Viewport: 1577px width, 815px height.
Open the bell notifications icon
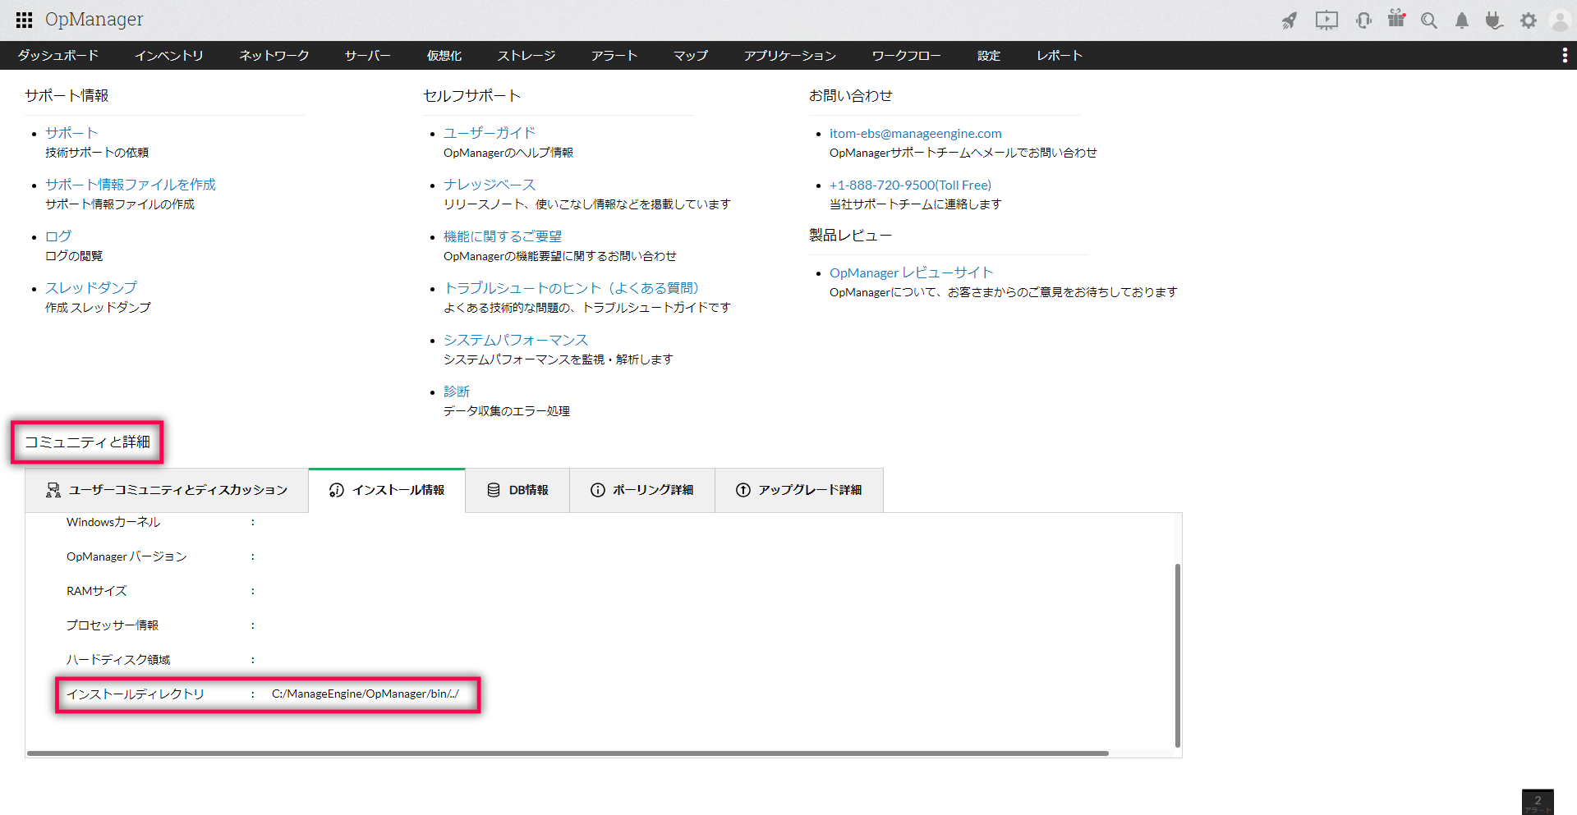tap(1462, 21)
